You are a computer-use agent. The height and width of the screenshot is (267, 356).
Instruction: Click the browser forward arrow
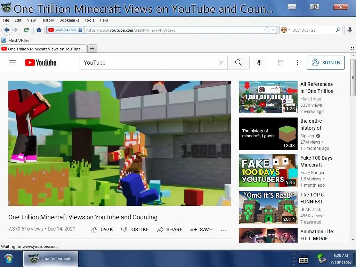15,30
